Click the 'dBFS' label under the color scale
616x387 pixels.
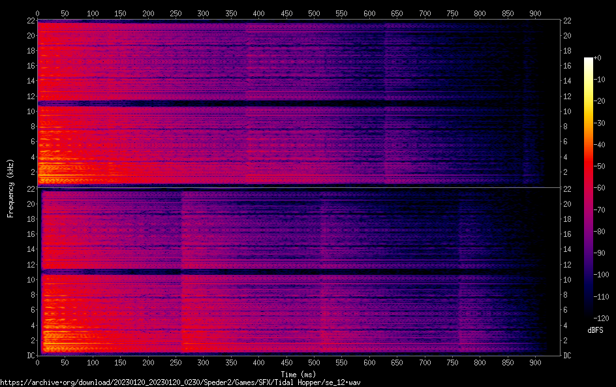pos(594,330)
